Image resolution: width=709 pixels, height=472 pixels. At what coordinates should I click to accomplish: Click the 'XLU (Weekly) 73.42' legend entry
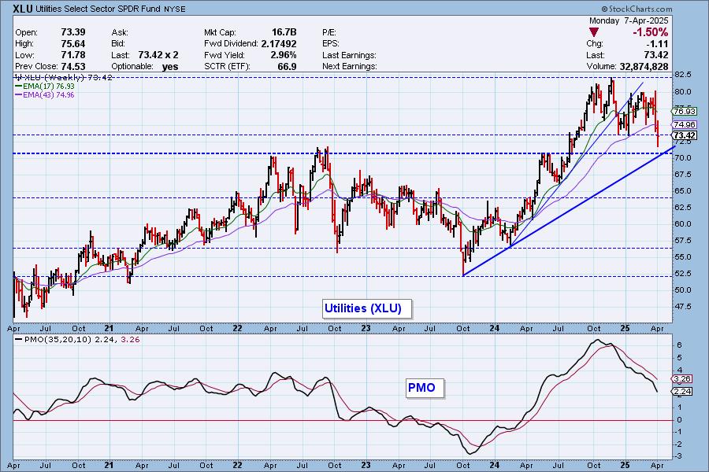tap(64, 78)
